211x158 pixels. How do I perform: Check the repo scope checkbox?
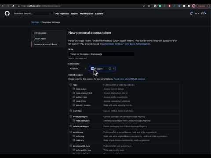(71, 85)
